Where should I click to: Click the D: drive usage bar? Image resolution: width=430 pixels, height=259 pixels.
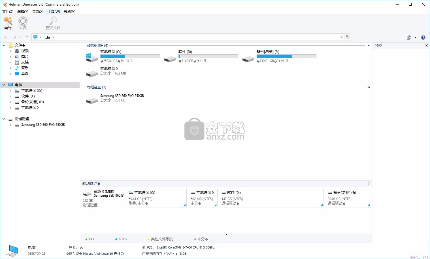208,56
